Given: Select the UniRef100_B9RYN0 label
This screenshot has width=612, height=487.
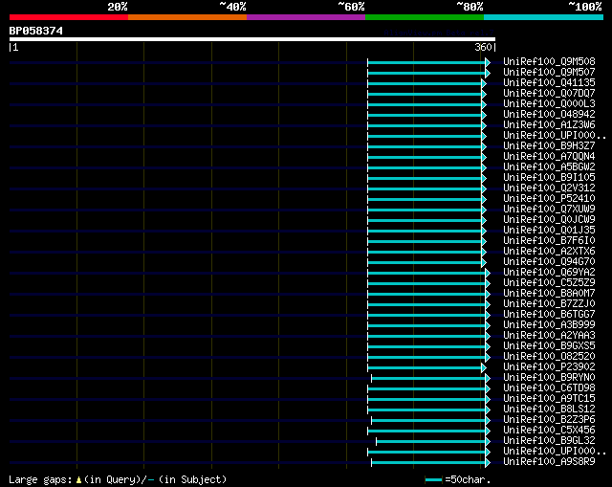Looking at the screenshot, I should [x=549, y=378].
